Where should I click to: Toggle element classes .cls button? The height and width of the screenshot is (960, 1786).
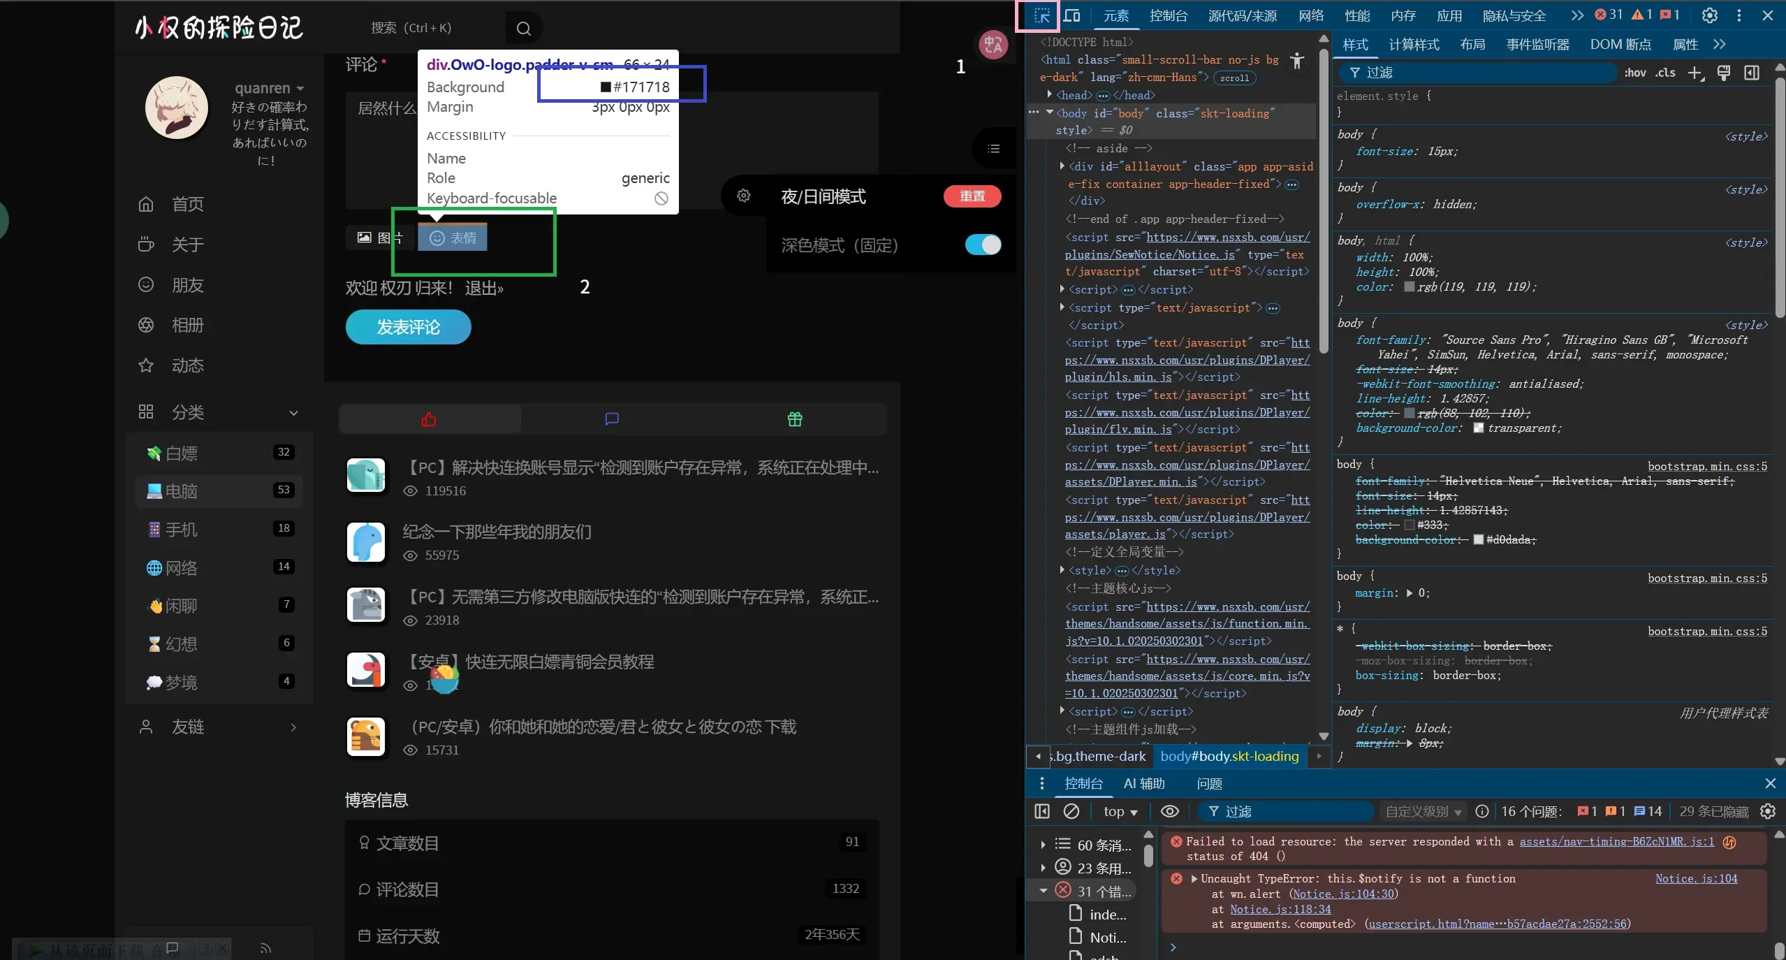point(1665,73)
